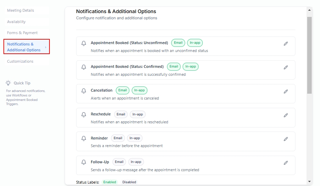The image size is (320, 186).
Task: Click the Enabled status label
Action: [x=110, y=182]
